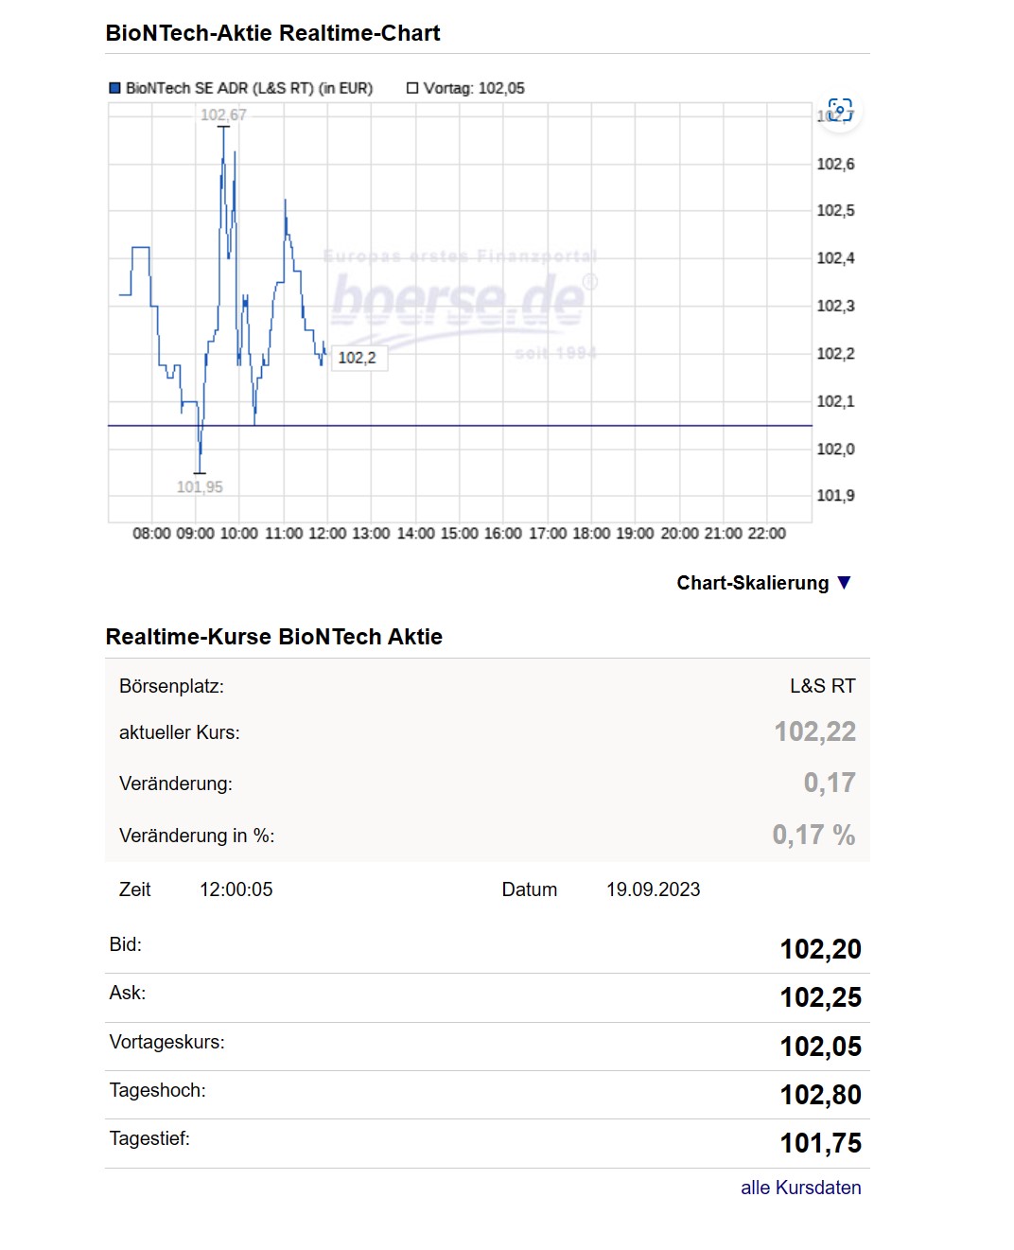Screen dimensions: 1014x1250
Task: Click the '102,1' price axis label
Action: click(x=835, y=401)
